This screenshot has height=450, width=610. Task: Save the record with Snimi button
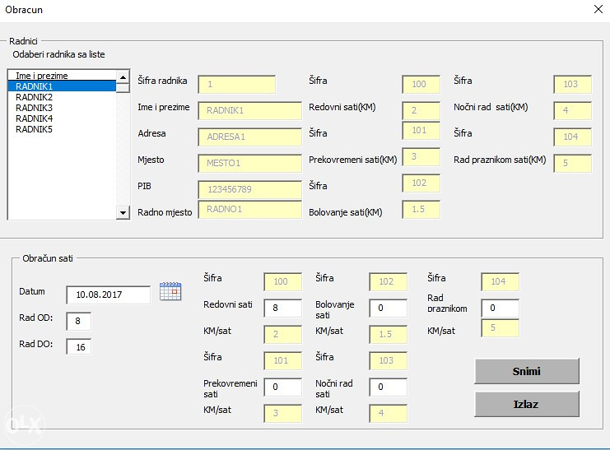527,371
